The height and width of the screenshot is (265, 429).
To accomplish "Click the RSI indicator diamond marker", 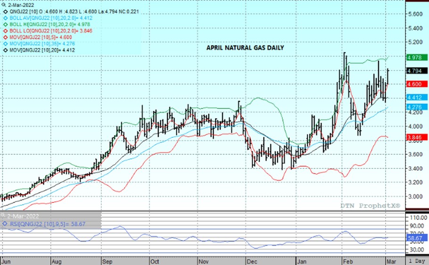I will coord(4,224).
